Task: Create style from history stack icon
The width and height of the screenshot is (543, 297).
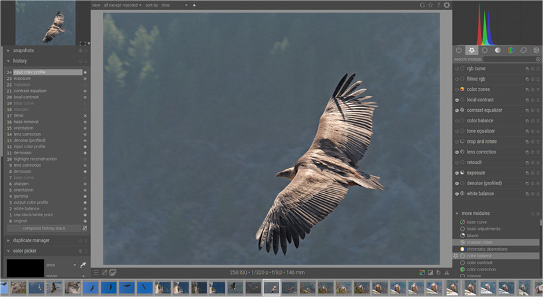Action: pos(84,228)
